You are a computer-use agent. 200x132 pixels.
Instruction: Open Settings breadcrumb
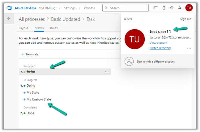click(70, 8)
